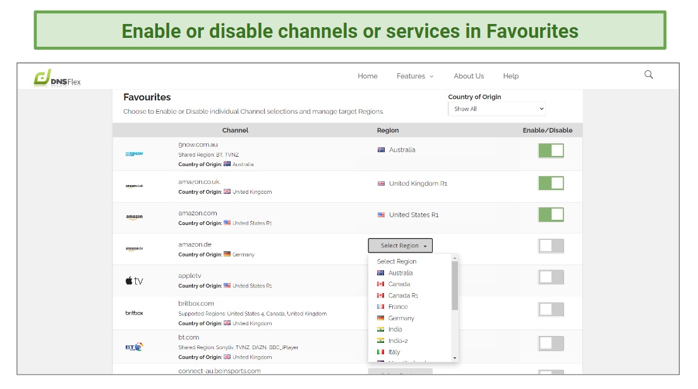This screenshot has width=698, height=389.
Task: Open the Help page
Action: coord(510,76)
